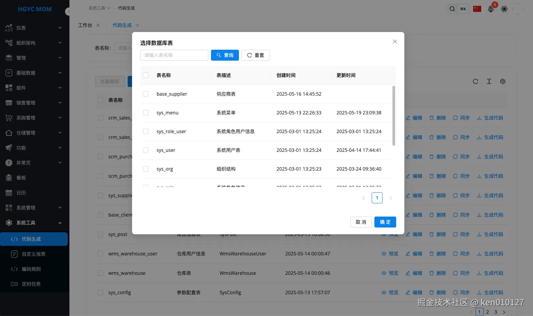The height and width of the screenshot is (316, 533).
Task: Open notifications bell icon
Action: [x=491, y=9]
